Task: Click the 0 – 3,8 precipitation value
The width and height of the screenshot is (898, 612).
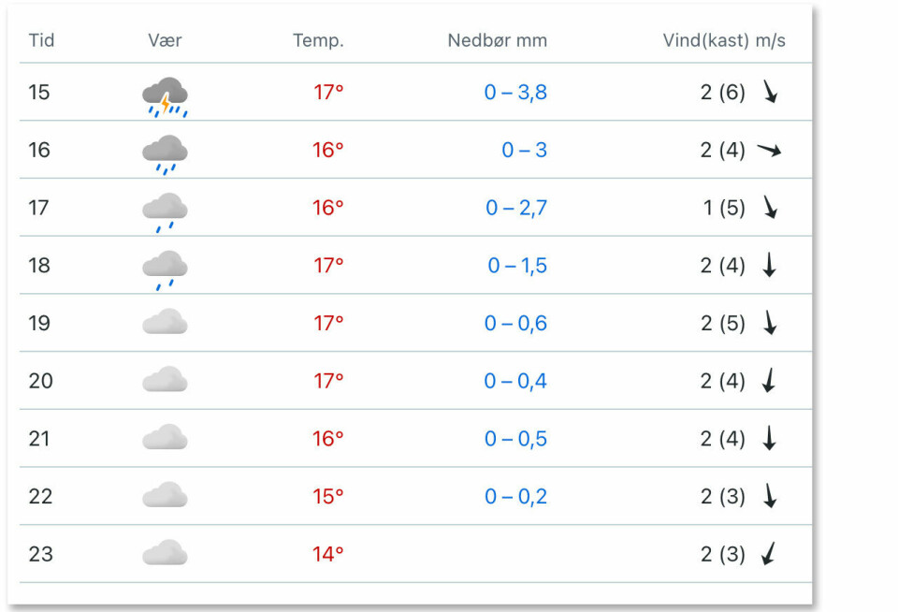Action: click(515, 93)
